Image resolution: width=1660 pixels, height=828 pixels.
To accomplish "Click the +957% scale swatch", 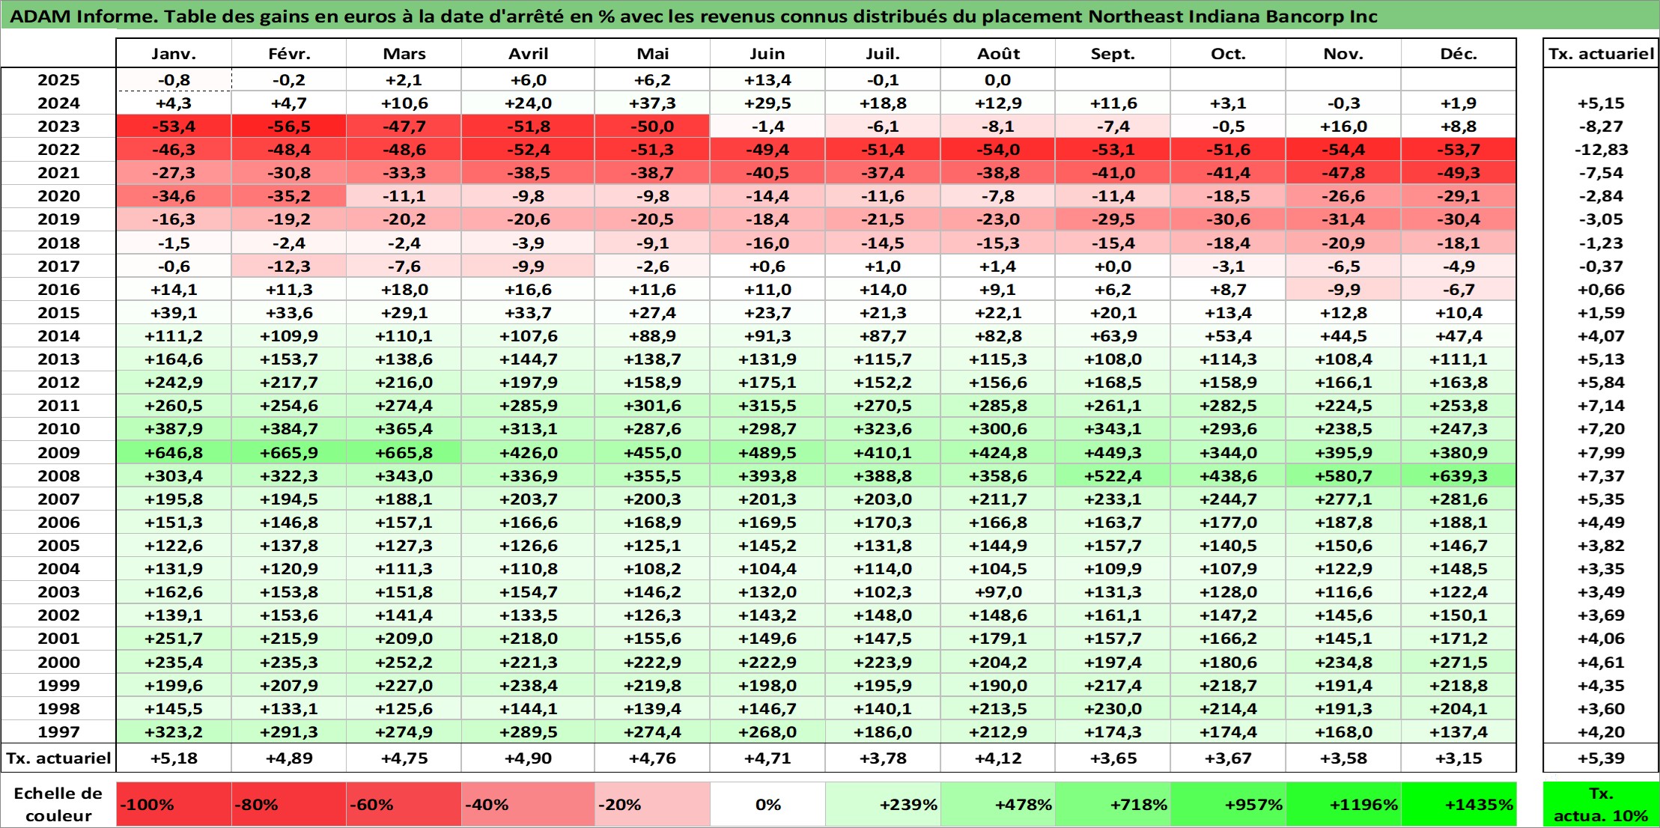I will (x=1228, y=805).
